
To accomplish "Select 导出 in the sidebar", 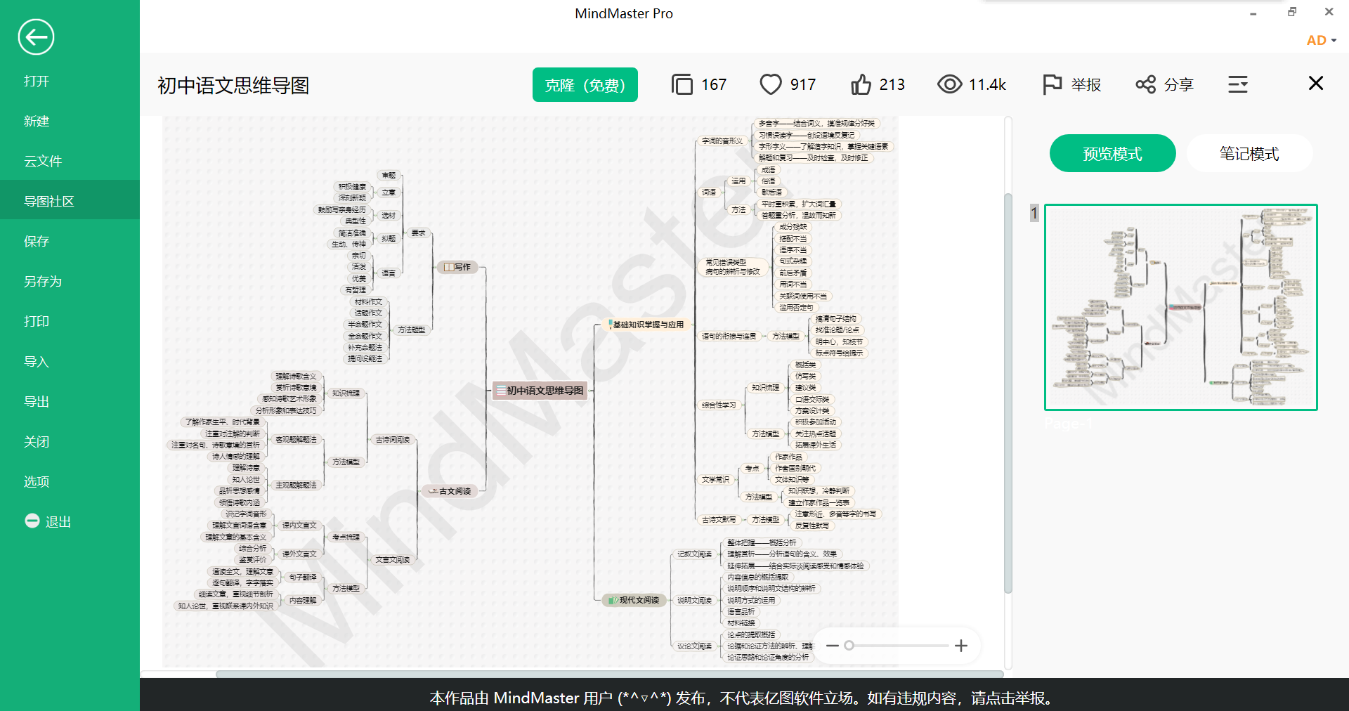I will (x=37, y=402).
